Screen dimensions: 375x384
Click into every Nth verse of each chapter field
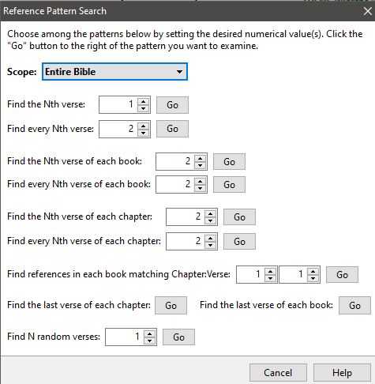point(186,241)
